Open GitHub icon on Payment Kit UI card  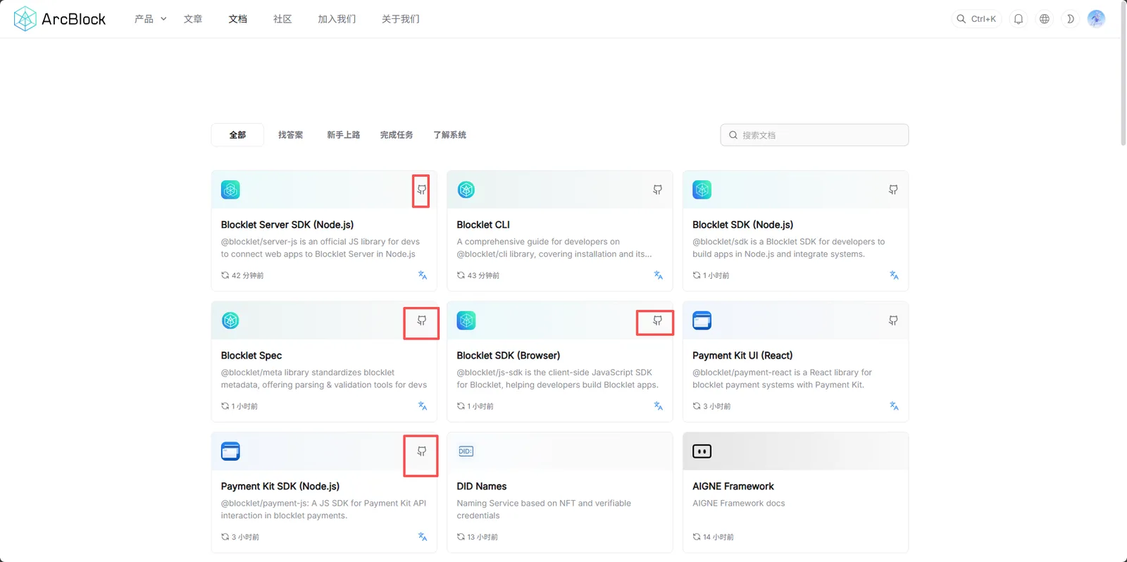pos(893,321)
